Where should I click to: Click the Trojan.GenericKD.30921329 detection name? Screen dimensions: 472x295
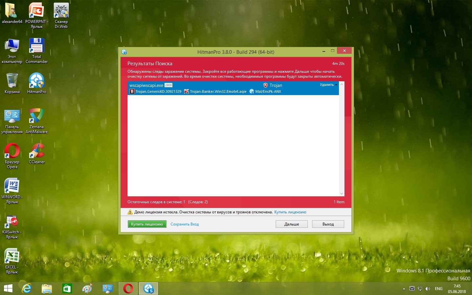click(158, 91)
